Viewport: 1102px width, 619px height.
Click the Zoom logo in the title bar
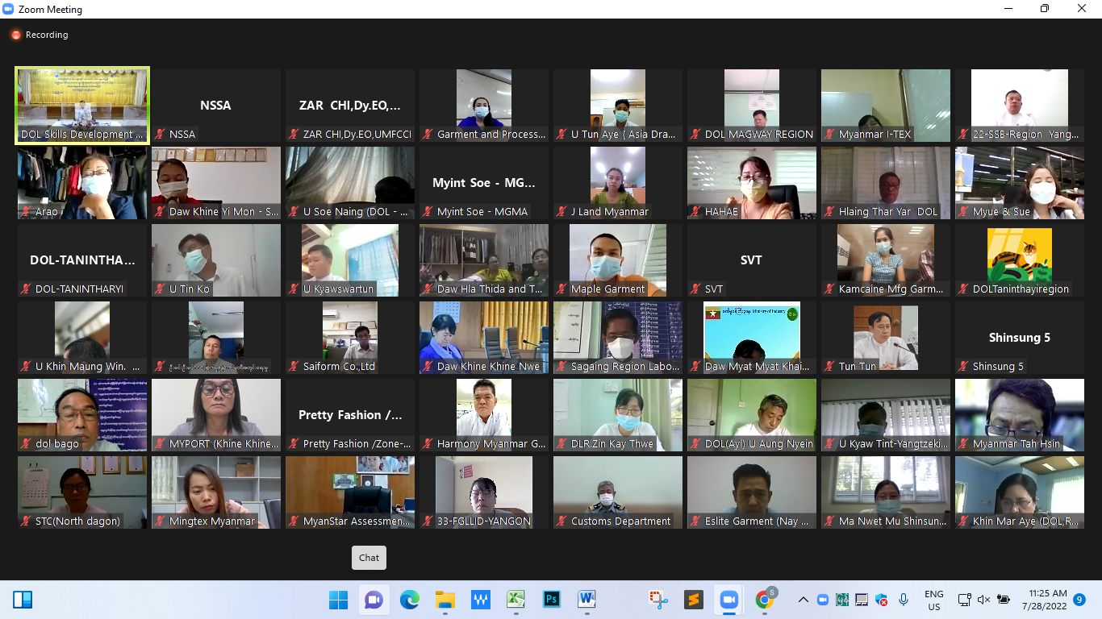[9, 10]
